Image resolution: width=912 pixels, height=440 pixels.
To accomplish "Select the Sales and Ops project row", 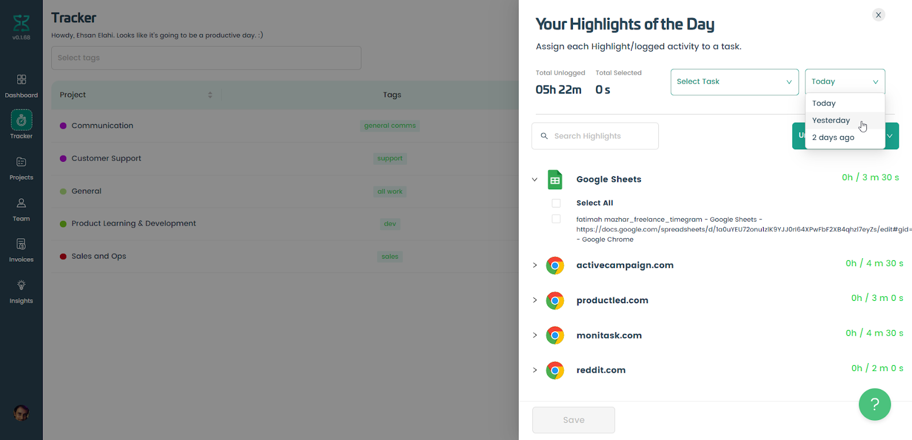I will click(285, 256).
